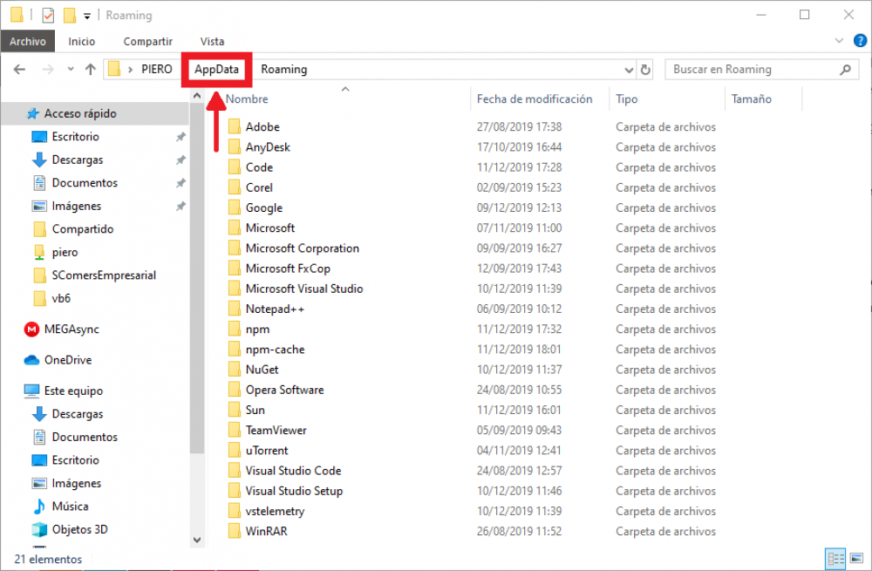Click navigation pane scroll up arrow
The width and height of the screenshot is (872, 571).
197,96
